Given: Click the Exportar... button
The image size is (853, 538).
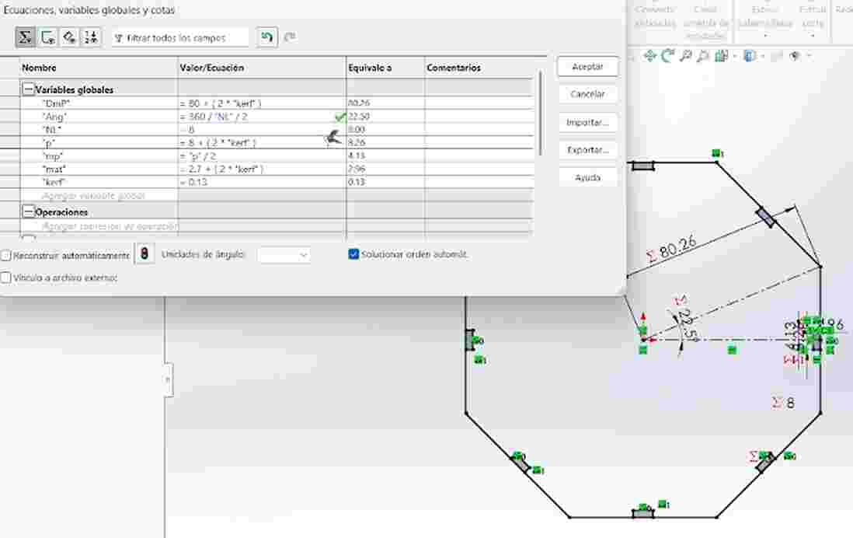Looking at the screenshot, I should (587, 150).
